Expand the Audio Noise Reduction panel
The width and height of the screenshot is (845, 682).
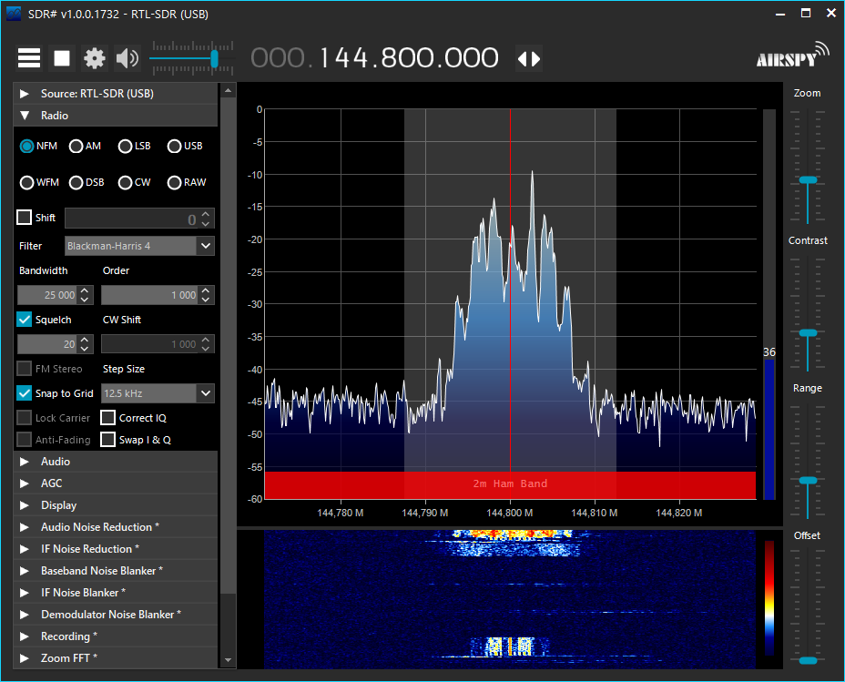pos(116,527)
